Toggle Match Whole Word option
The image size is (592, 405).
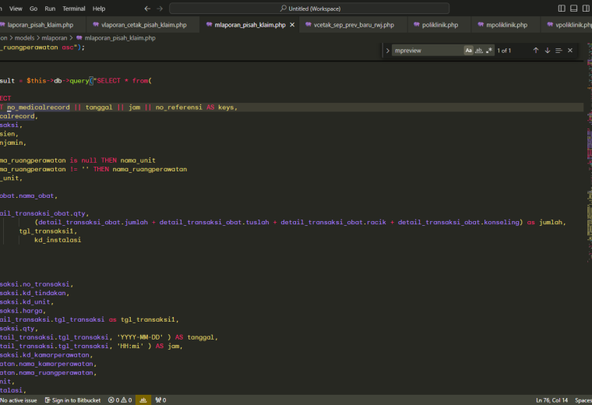[479, 50]
